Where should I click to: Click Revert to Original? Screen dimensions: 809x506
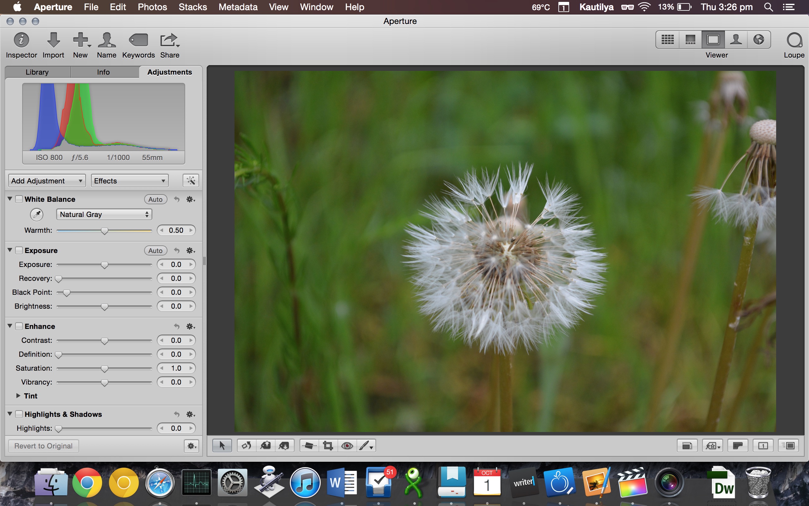[x=44, y=446]
